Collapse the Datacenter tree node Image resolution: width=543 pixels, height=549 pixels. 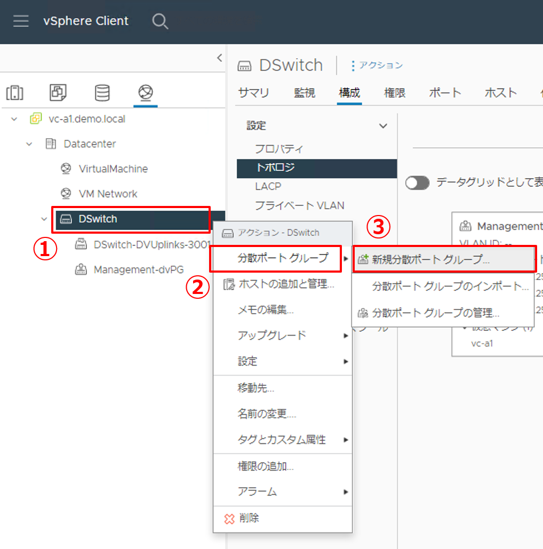tap(29, 144)
